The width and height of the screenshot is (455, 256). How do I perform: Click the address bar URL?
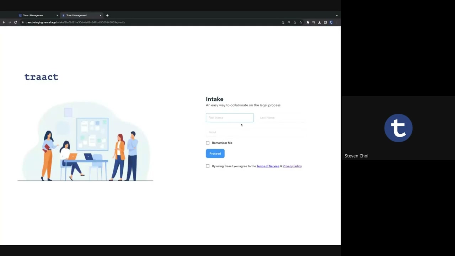(75, 22)
